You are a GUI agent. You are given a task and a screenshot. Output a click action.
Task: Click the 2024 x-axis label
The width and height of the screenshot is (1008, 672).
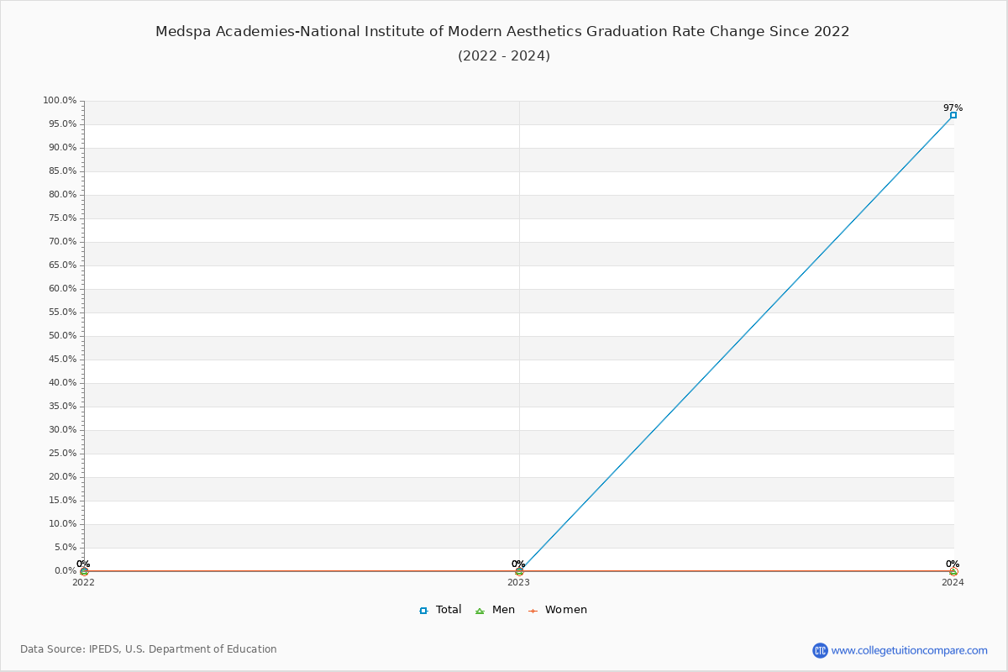953,582
